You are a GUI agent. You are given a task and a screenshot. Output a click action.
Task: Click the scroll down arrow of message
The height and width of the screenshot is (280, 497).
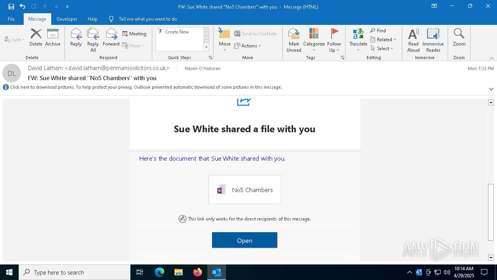point(491,257)
